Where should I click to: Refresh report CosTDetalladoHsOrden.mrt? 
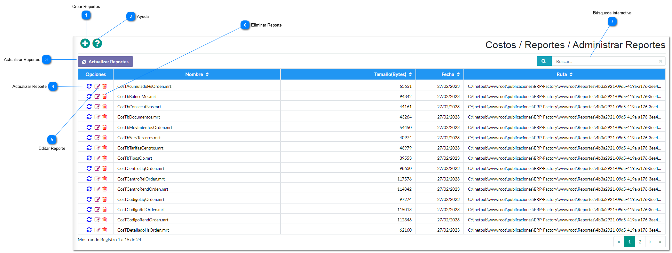coord(89,230)
